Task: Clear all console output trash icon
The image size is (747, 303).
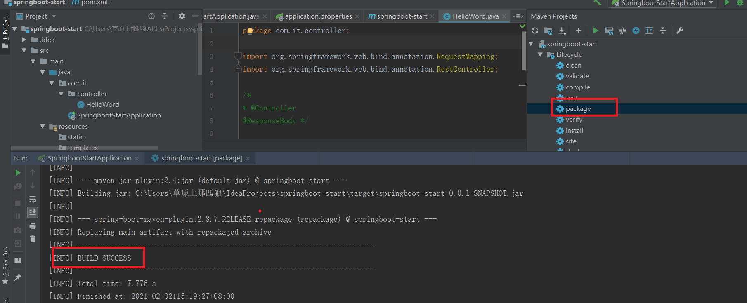Action: pyautogui.click(x=33, y=239)
